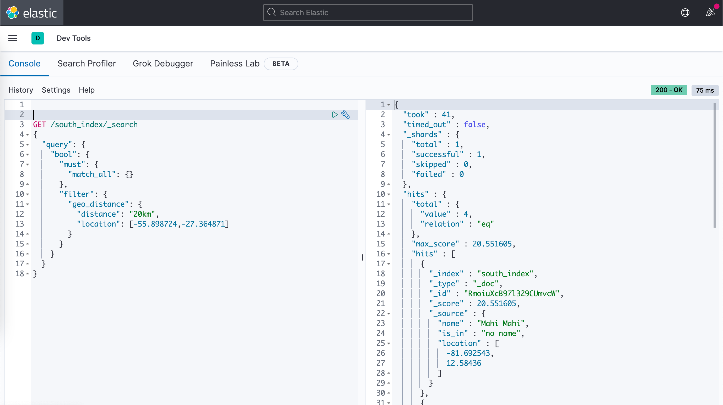Open the Grok Debugger tab
Screen dimensions: 723x405
click(163, 64)
